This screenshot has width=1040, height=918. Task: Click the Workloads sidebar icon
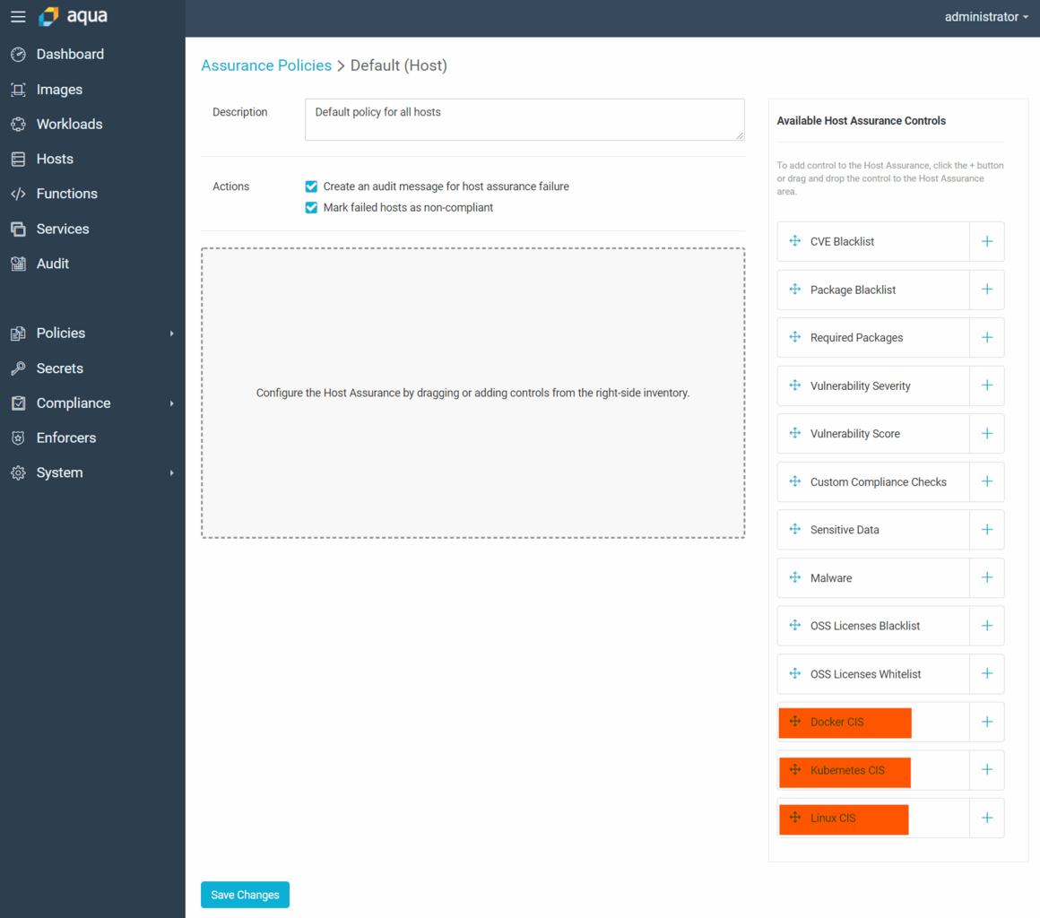[19, 124]
